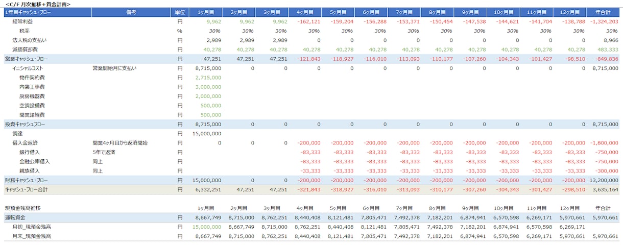
Task: Select the '法人税の支払い' row label
Action: coord(29,40)
